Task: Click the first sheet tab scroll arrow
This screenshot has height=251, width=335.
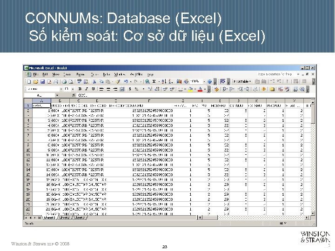Action: coord(26,218)
